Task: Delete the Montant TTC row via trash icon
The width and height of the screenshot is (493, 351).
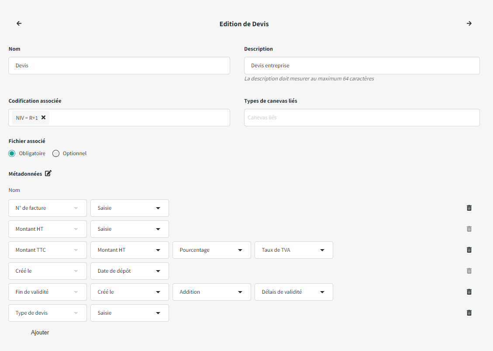Action: pos(469,250)
